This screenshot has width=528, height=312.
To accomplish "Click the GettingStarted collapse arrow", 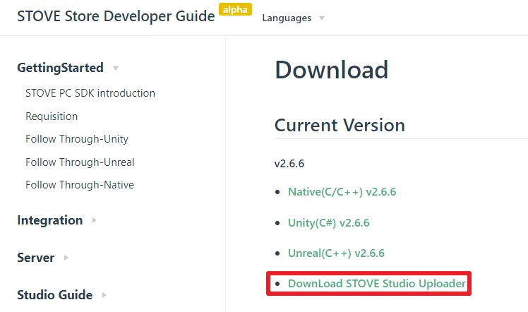I will pos(116,68).
